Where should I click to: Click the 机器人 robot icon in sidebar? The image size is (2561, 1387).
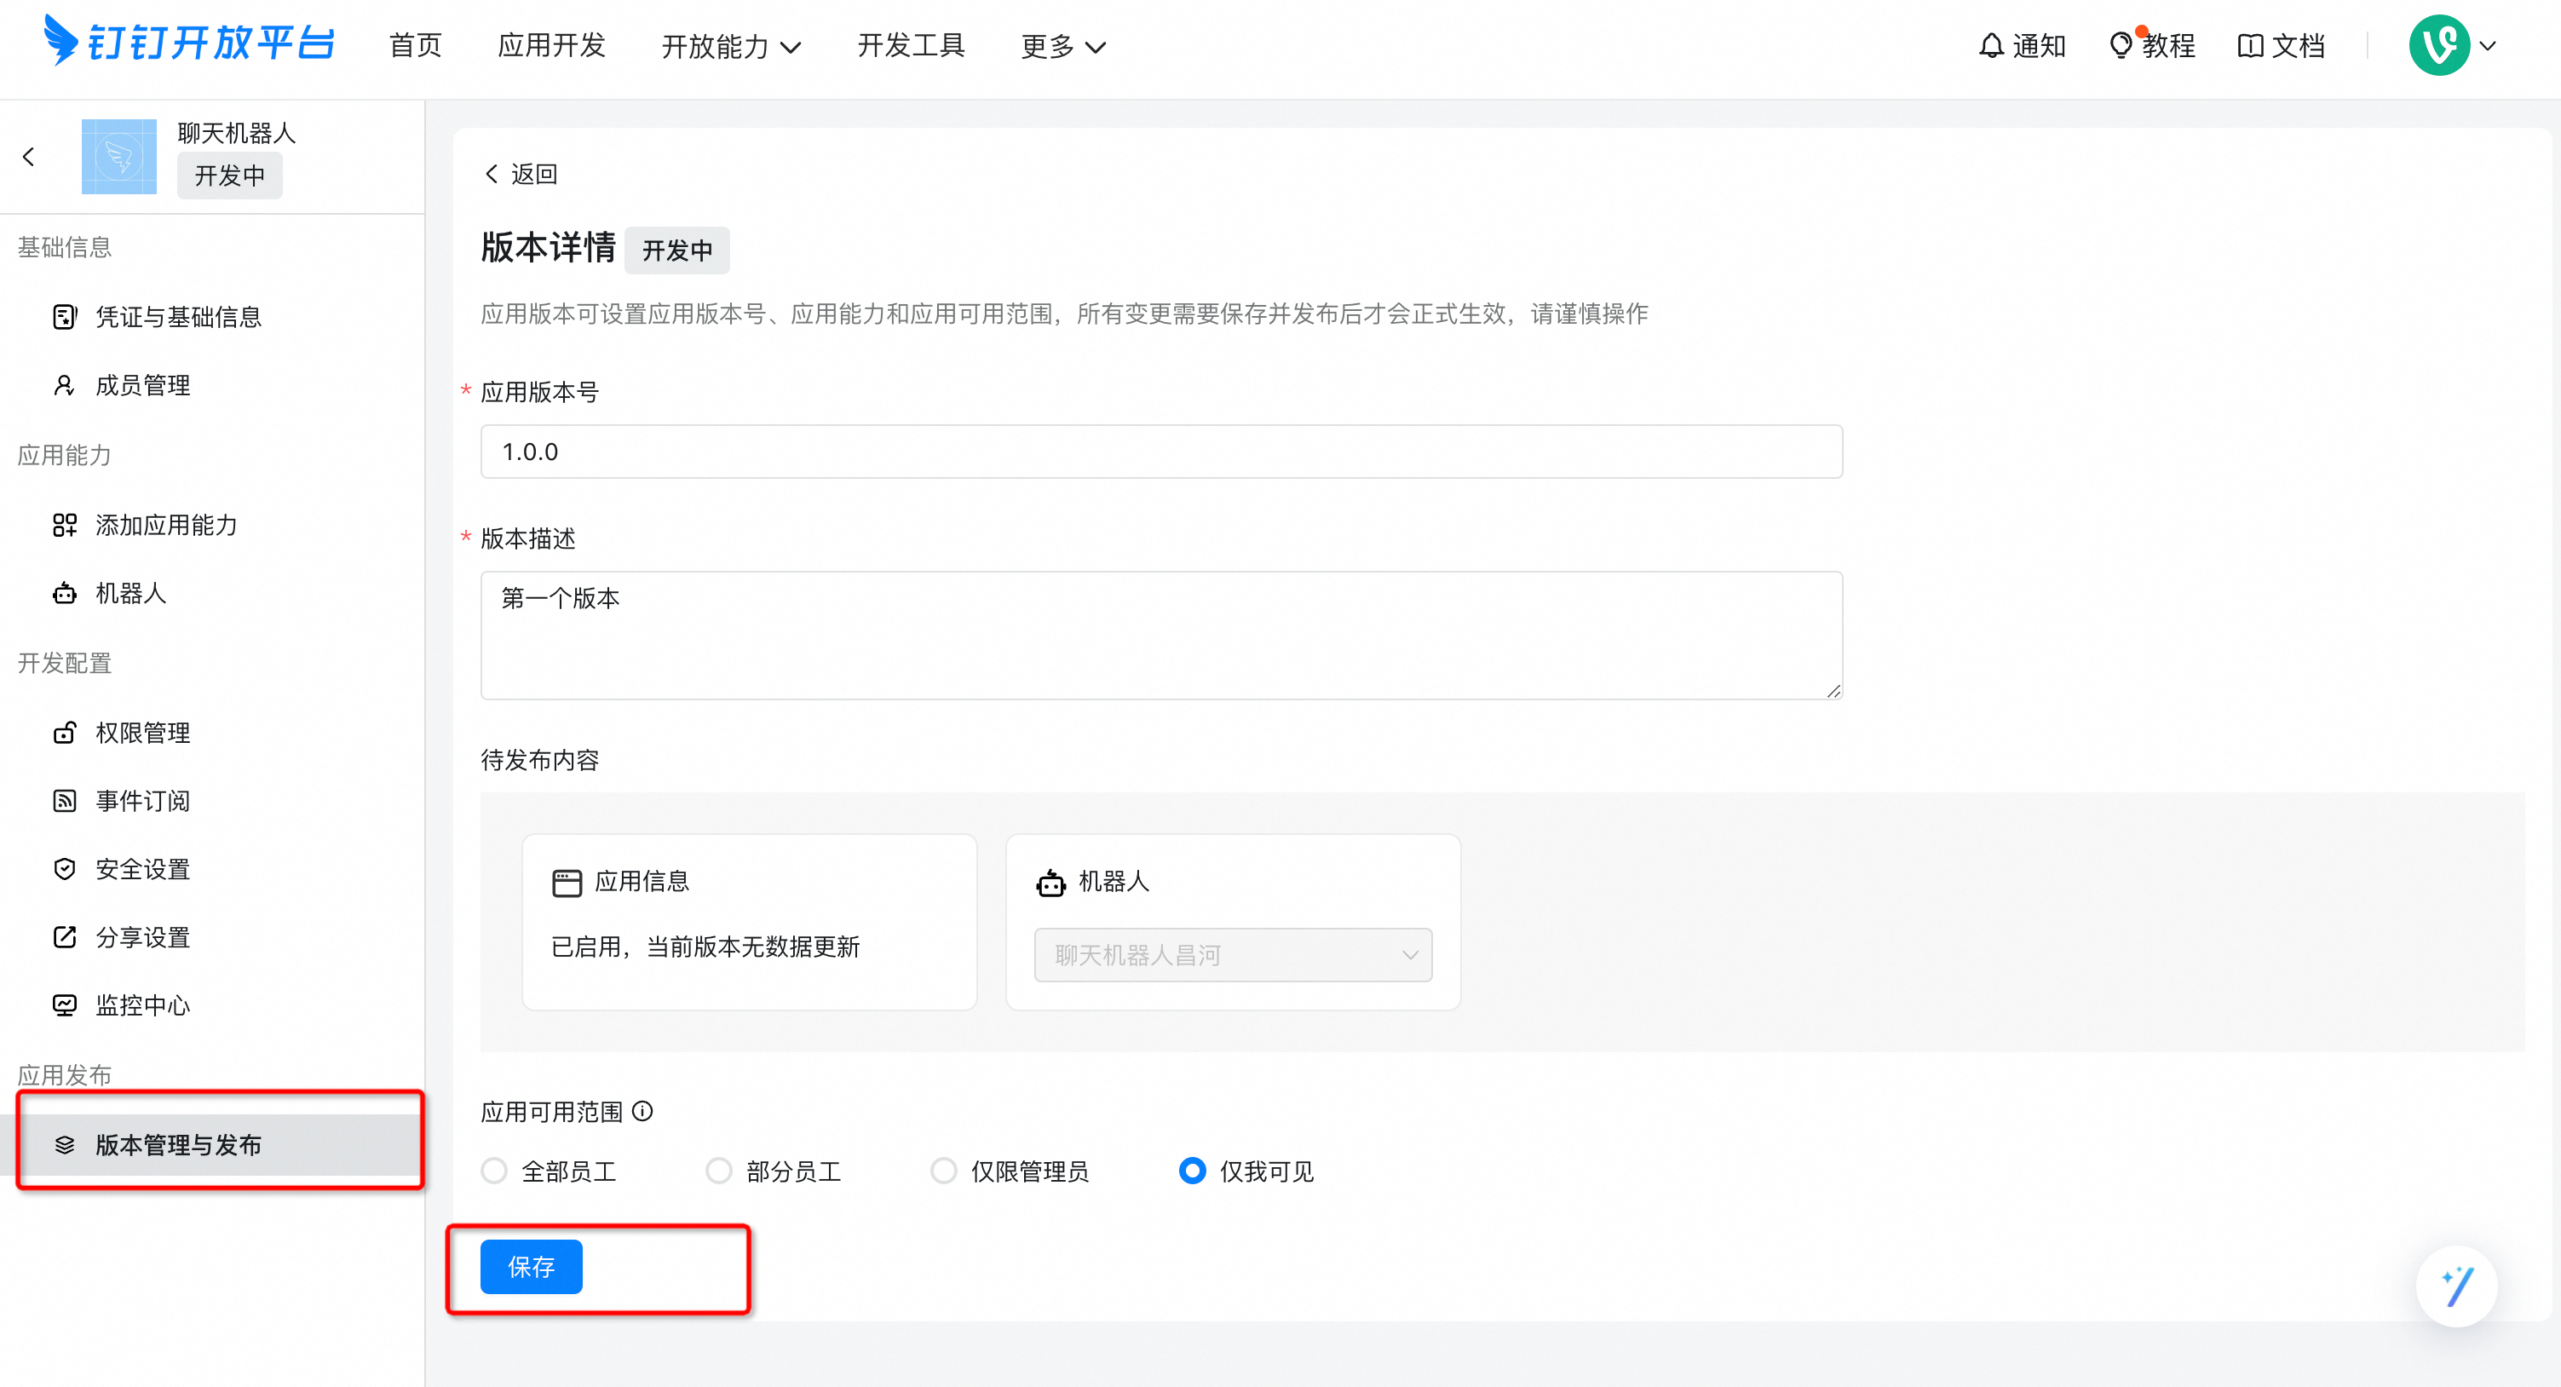(x=65, y=594)
